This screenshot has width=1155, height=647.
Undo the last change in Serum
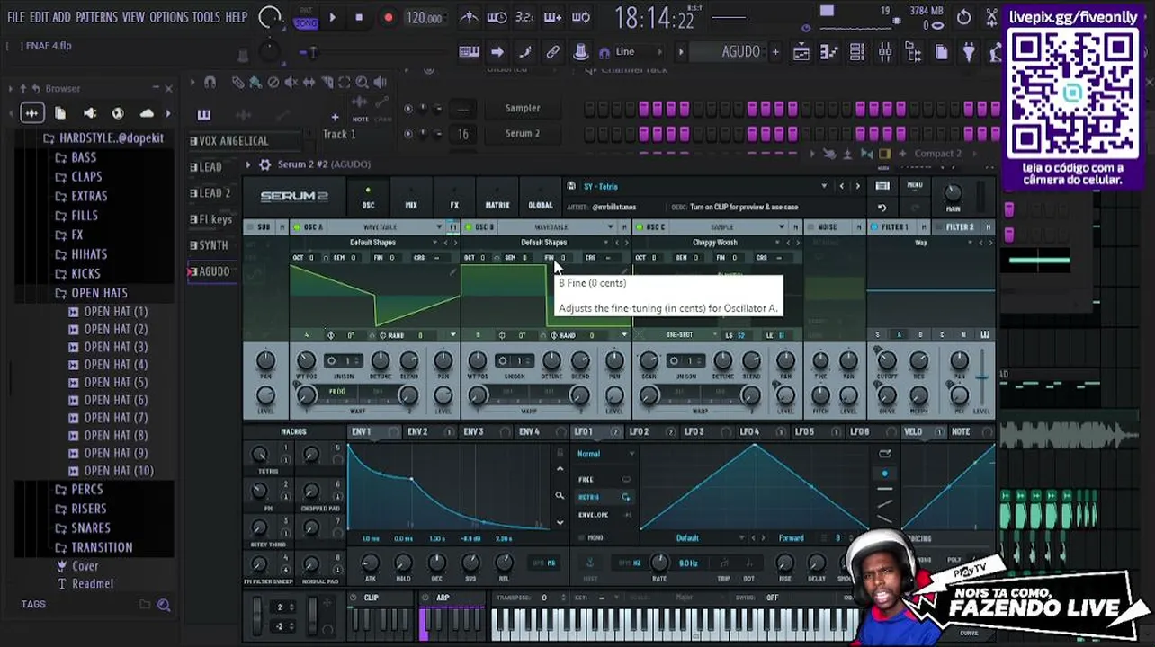point(882,208)
